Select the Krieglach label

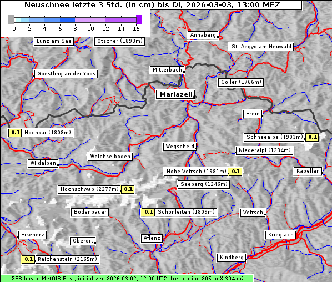(280, 235)
